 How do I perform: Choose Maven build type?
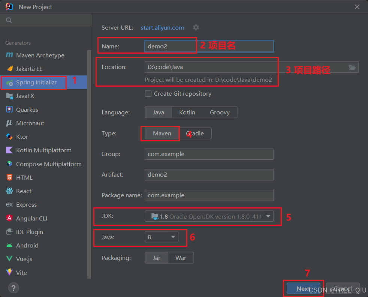[x=162, y=133]
